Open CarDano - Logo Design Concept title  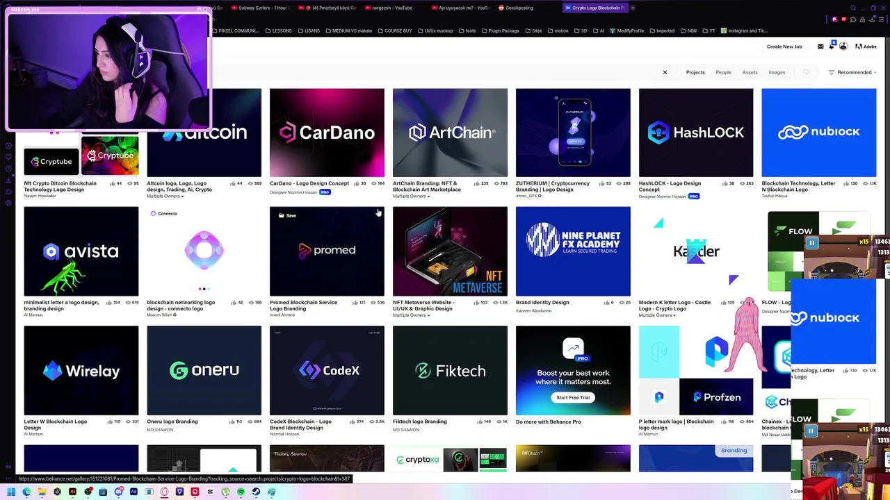pyautogui.click(x=309, y=183)
